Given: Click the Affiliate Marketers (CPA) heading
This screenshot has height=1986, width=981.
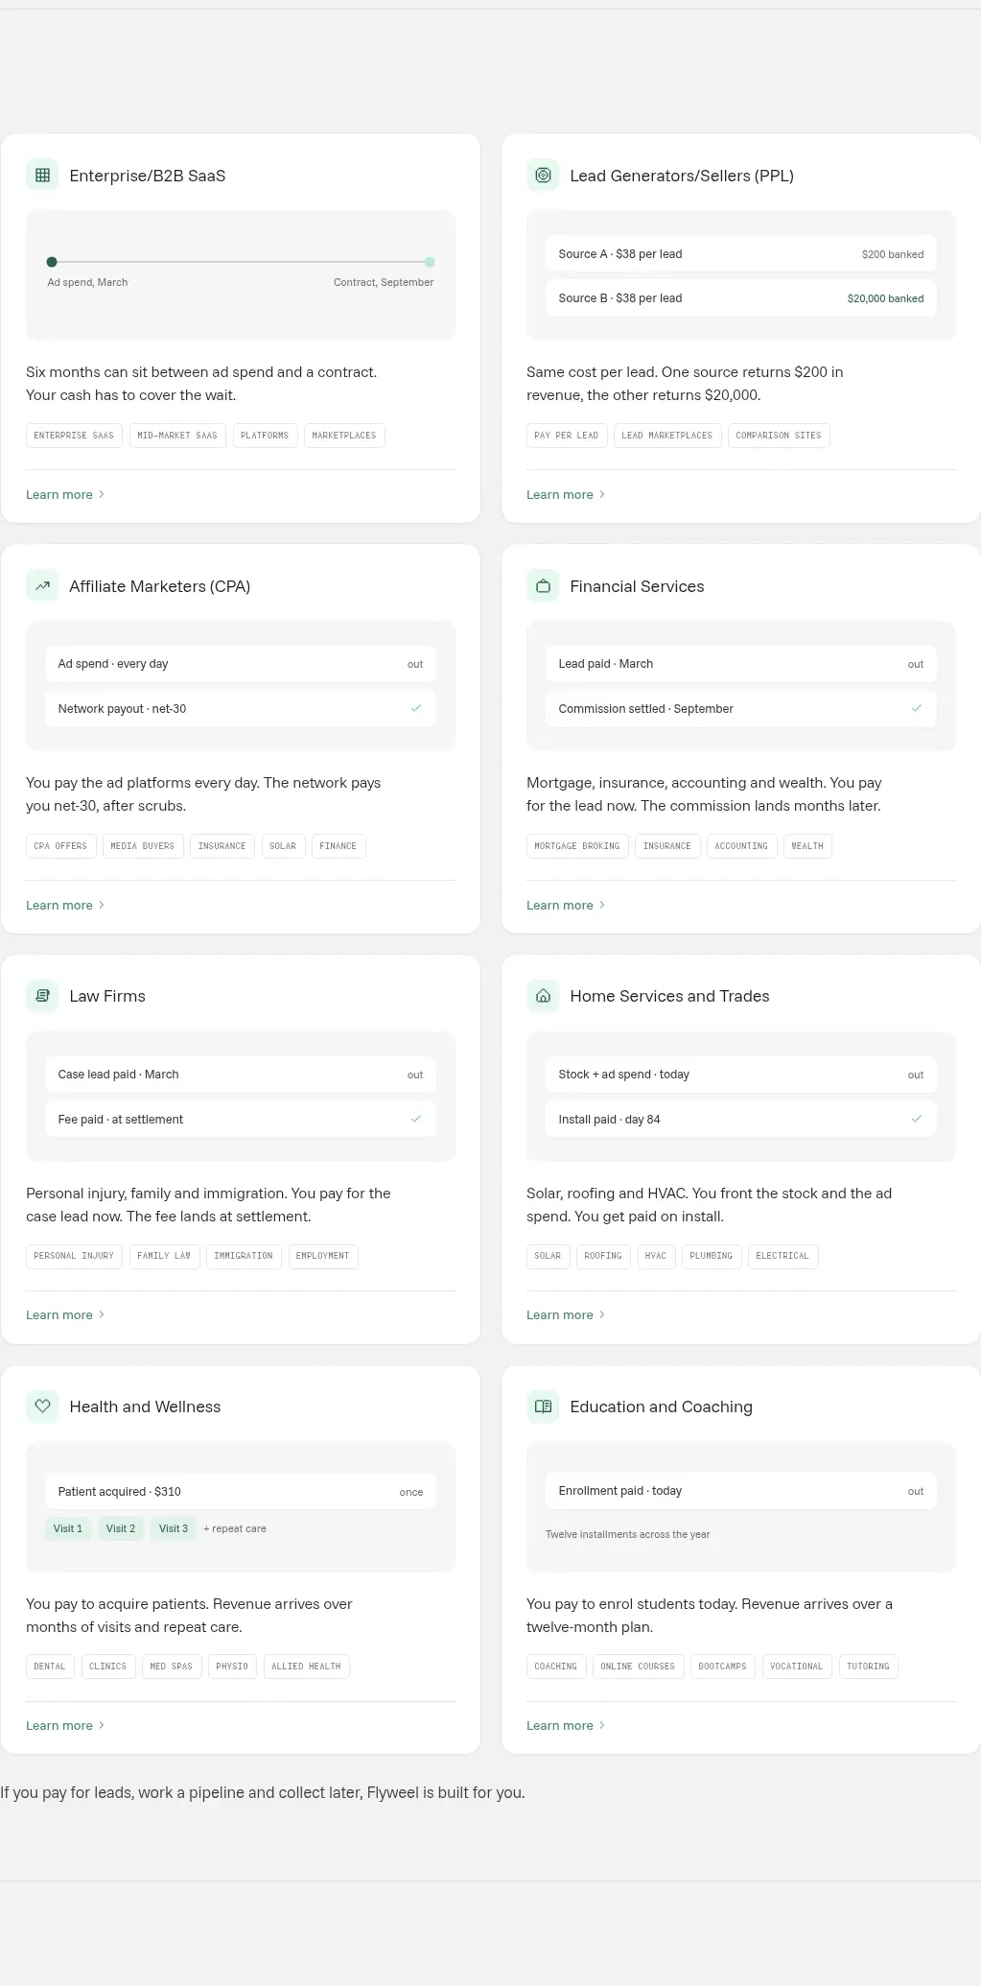Looking at the screenshot, I should tap(160, 586).
